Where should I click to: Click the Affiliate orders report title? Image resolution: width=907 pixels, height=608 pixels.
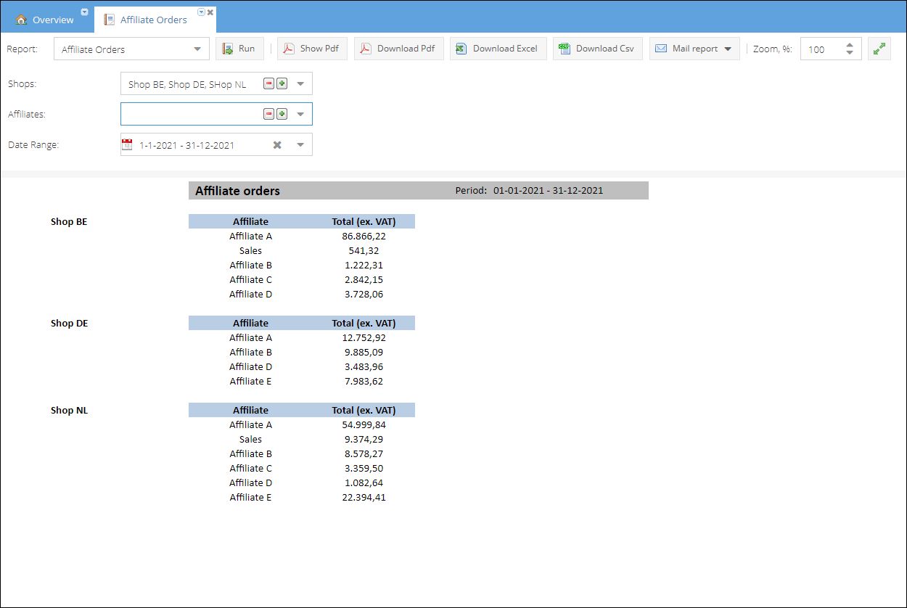point(237,191)
